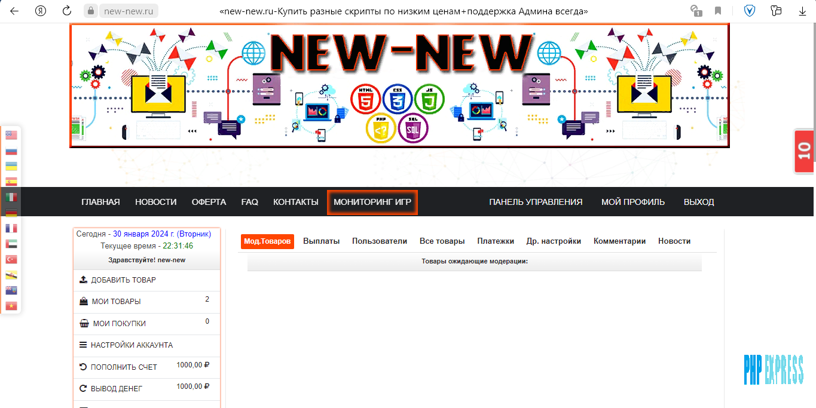Image resolution: width=816 pixels, height=408 pixels.
Task: Open the Все товары tab
Action: tap(442, 241)
